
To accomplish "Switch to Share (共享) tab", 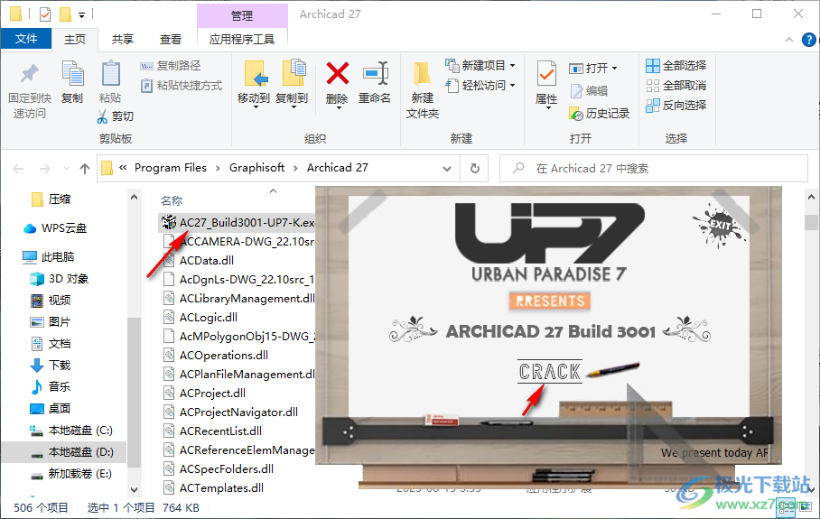I will [x=123, y=39].
